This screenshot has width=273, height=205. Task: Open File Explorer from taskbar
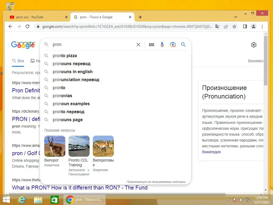[38, 200]
